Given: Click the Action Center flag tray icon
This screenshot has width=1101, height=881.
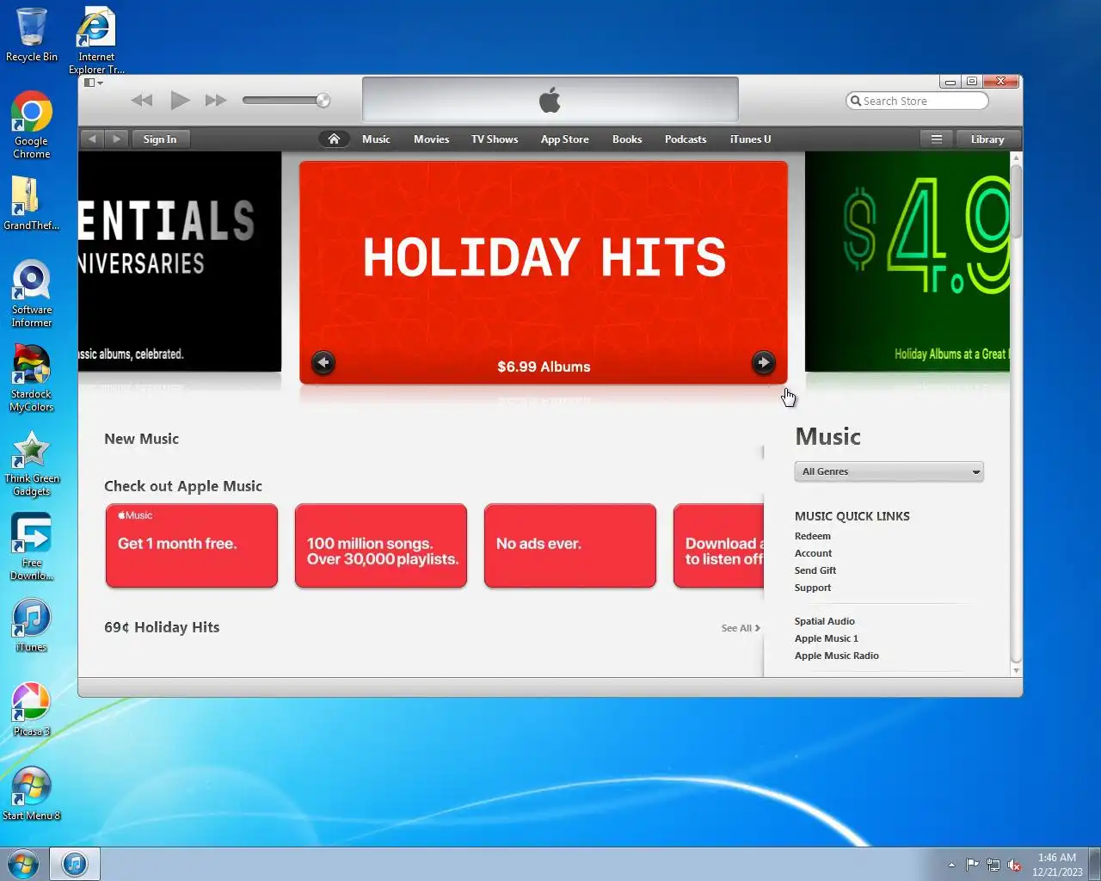Looking at the screenshot, I should pos(972,865).
